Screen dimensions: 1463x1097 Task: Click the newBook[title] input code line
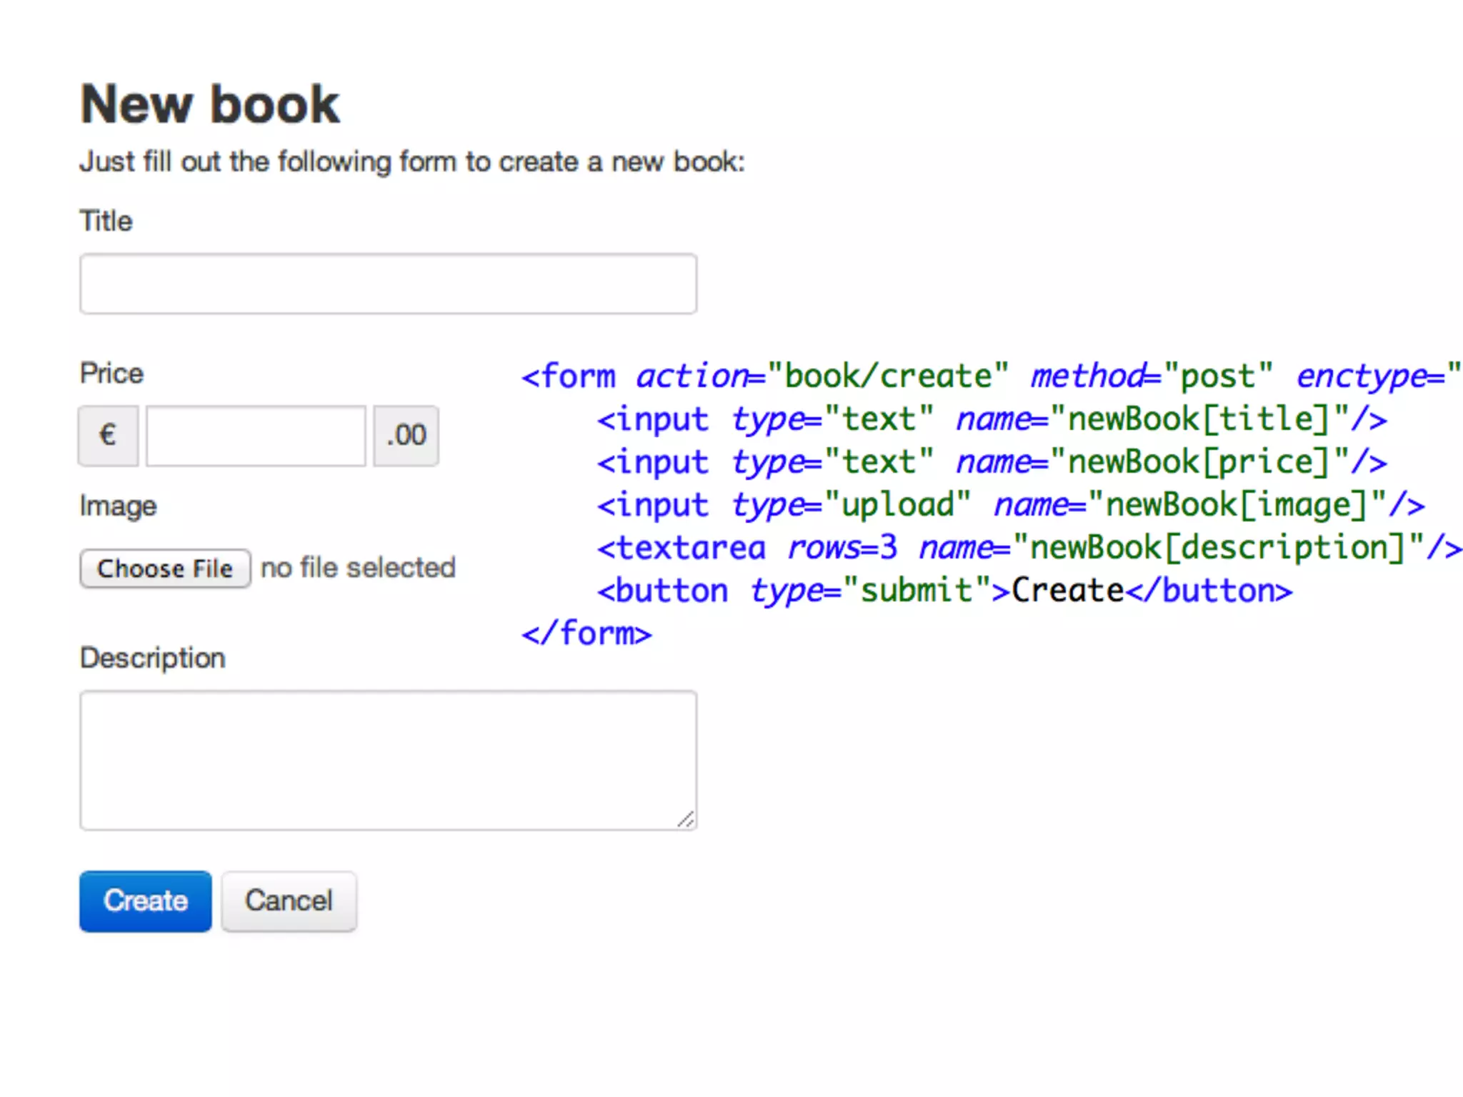coord(992,419)
